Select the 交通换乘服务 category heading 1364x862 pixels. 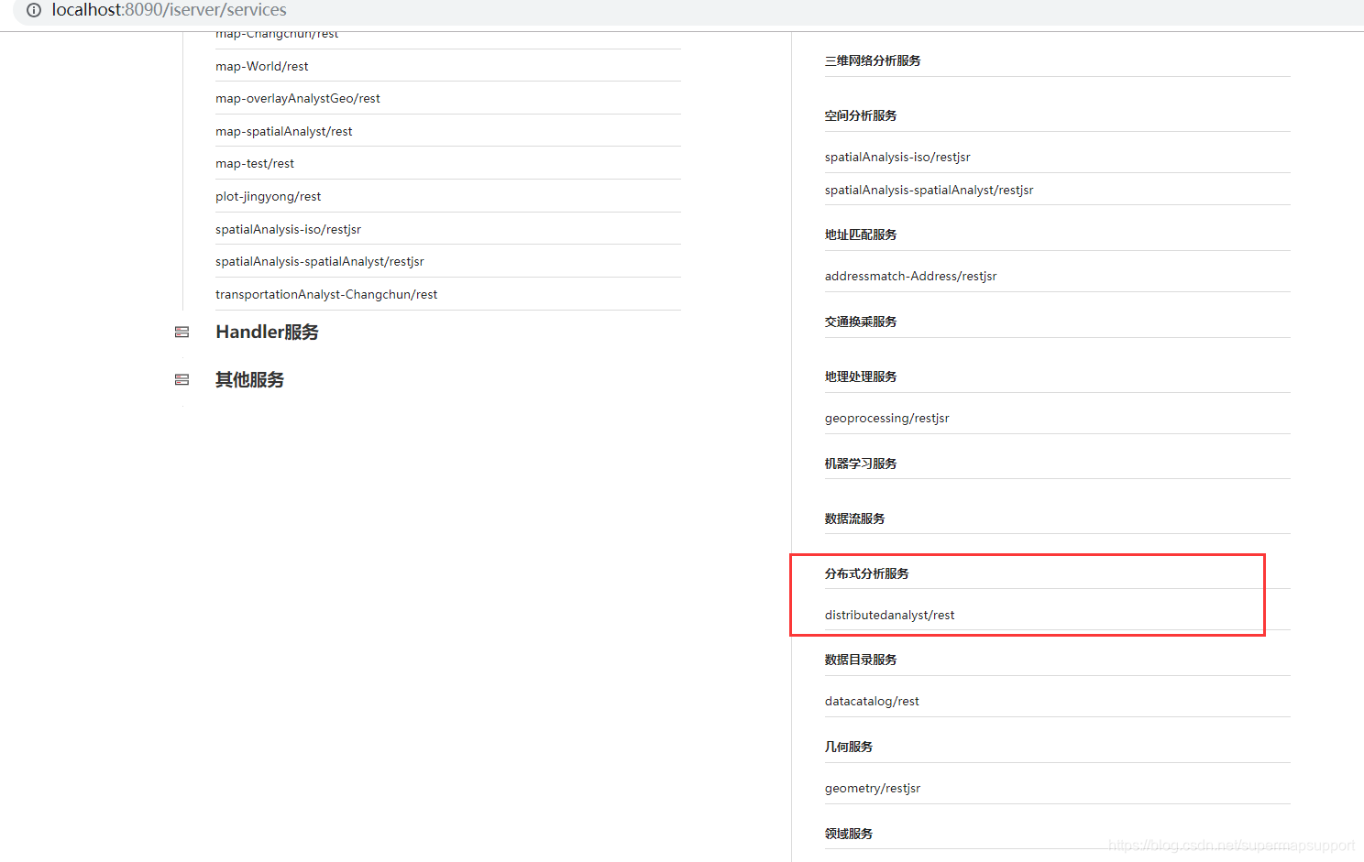[861, 322]
